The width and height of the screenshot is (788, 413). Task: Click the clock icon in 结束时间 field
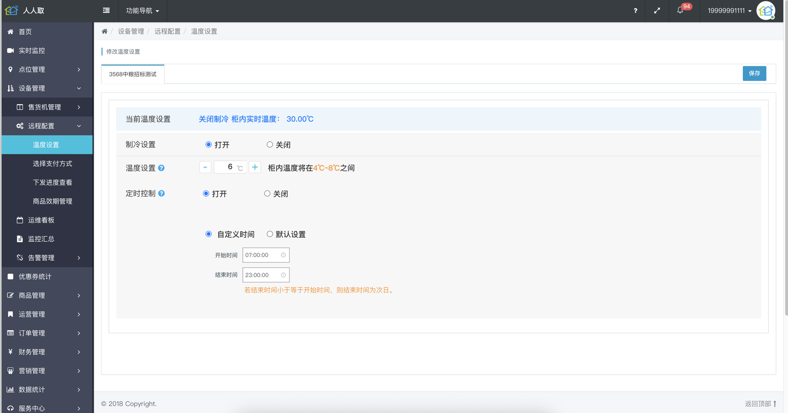pos(283,275)
